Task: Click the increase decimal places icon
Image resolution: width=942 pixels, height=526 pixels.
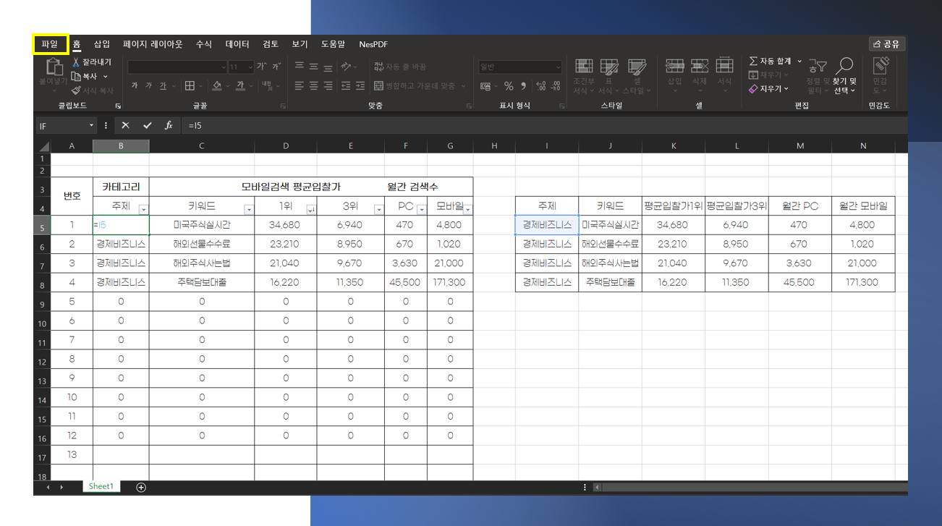Action: click(x=540, y=86)
